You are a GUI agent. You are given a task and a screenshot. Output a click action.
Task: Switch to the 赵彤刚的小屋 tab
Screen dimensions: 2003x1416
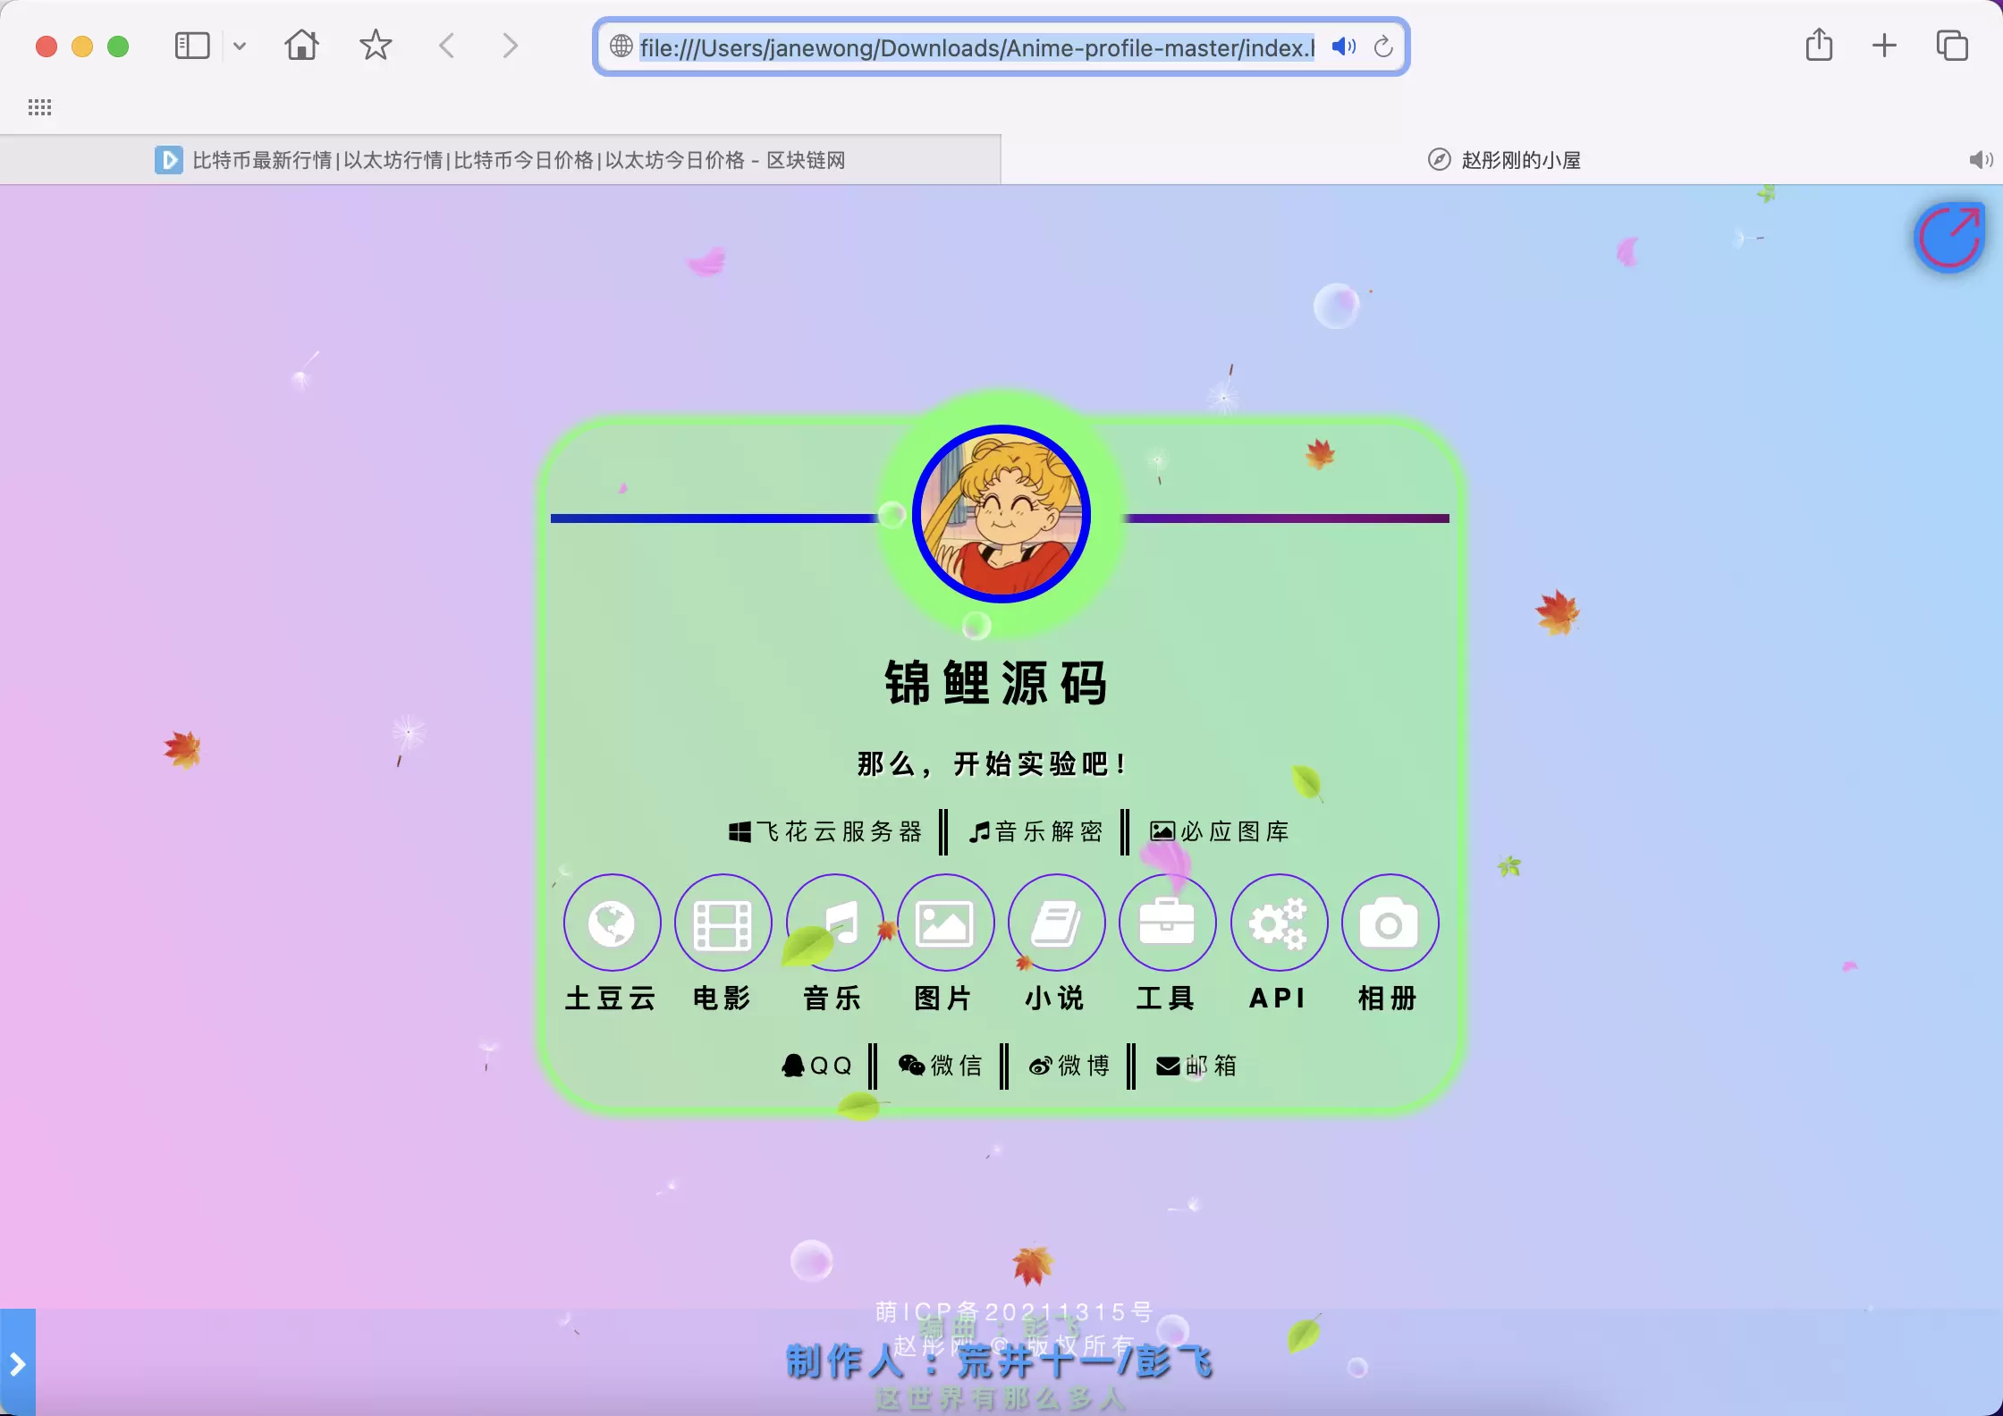coord(1502,160)
